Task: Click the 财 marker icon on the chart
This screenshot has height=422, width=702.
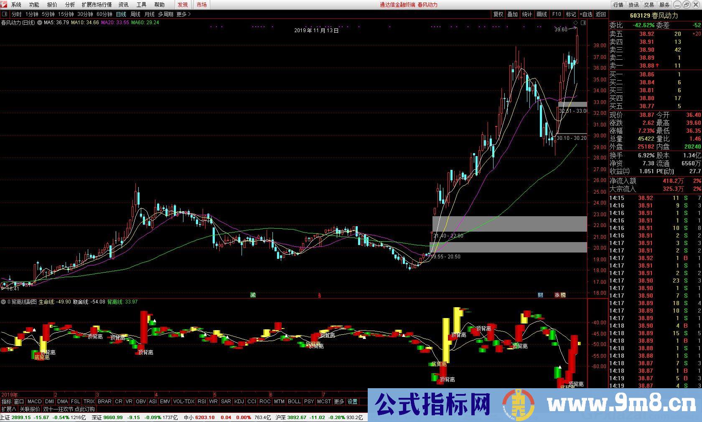Action: pyautogui.click(x=540, y=295)
